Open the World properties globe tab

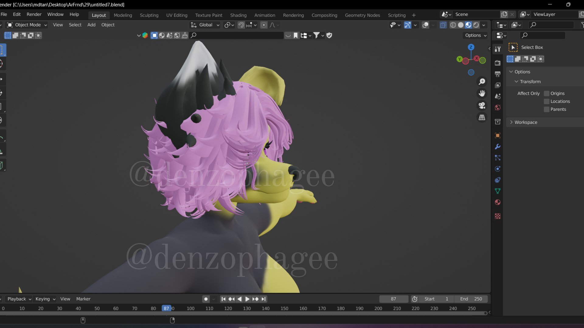coord(498,108)
